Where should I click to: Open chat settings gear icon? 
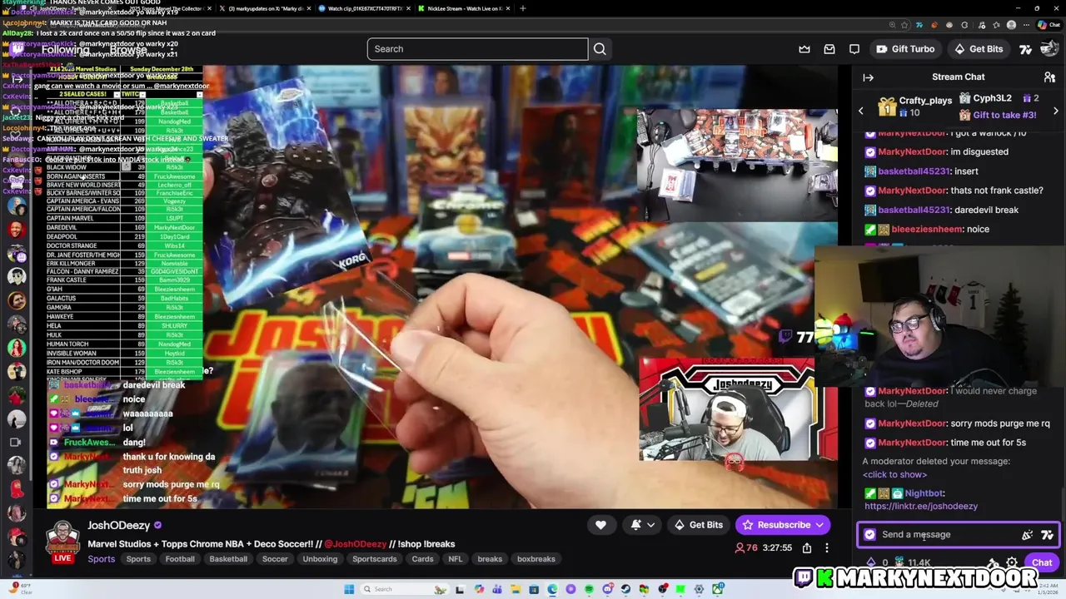1012,563
